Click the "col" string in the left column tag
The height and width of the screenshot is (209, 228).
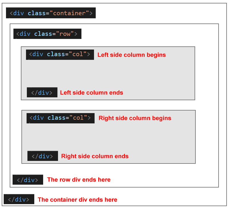[x=78, y=54]
